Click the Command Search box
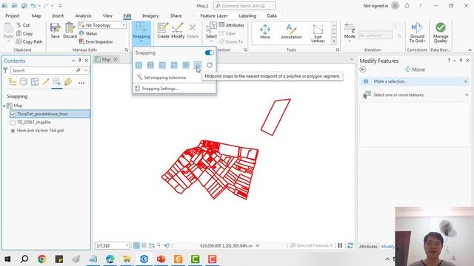 click(244, 6)
